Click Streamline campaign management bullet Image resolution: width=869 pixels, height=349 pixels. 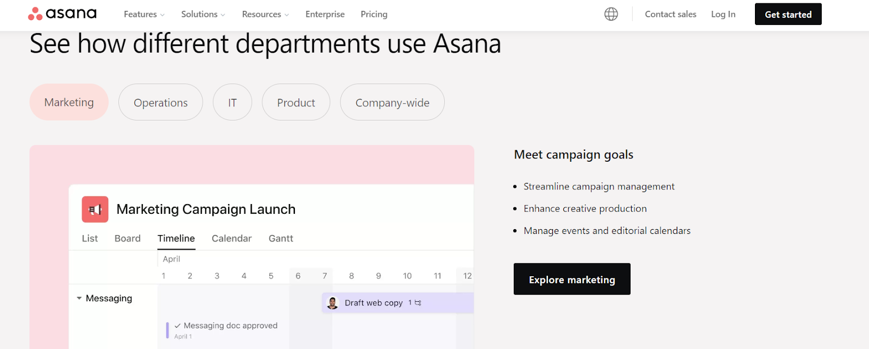[x=599, y=186]
